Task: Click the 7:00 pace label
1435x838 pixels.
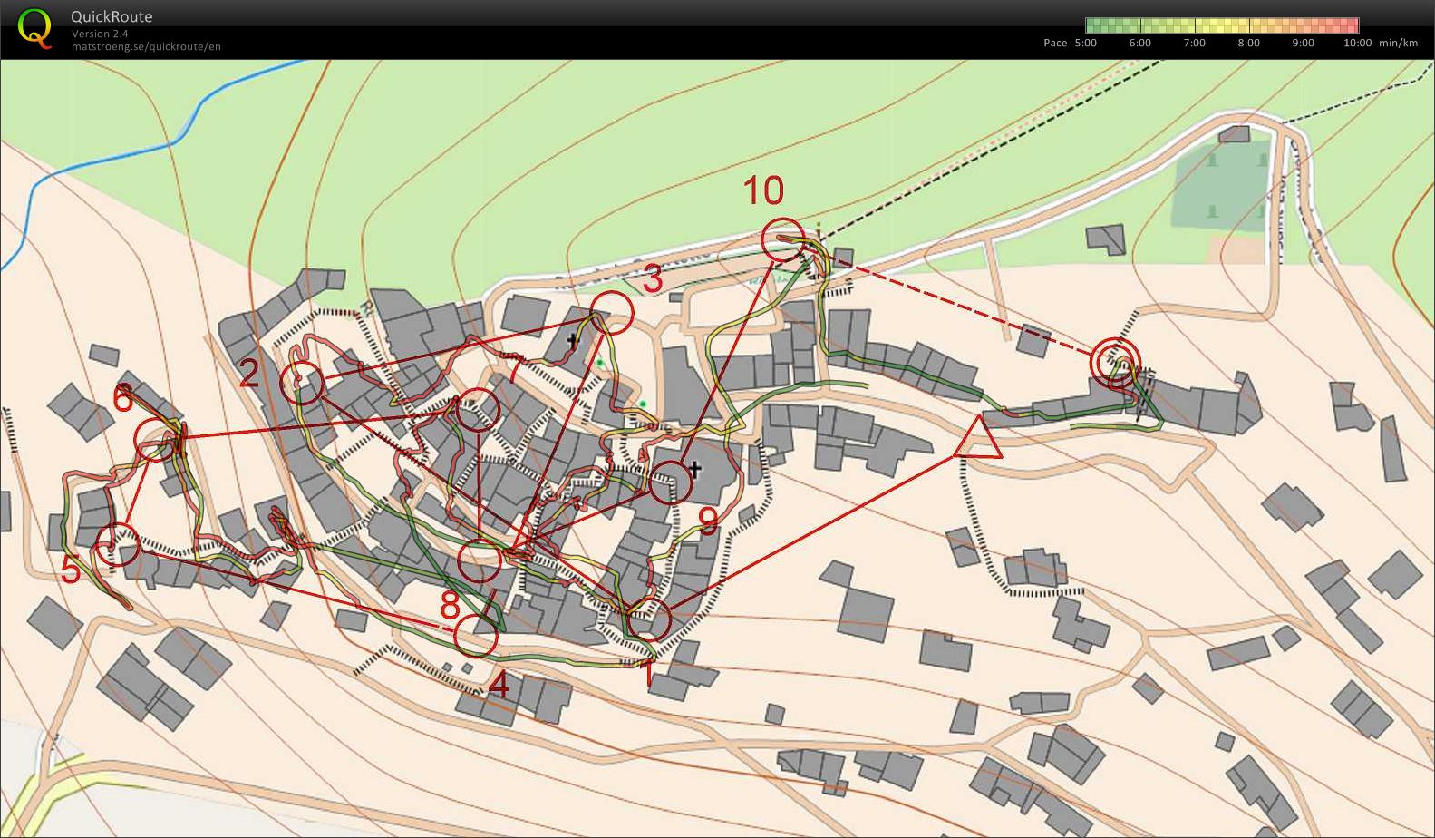Action: pos(1195,43)
